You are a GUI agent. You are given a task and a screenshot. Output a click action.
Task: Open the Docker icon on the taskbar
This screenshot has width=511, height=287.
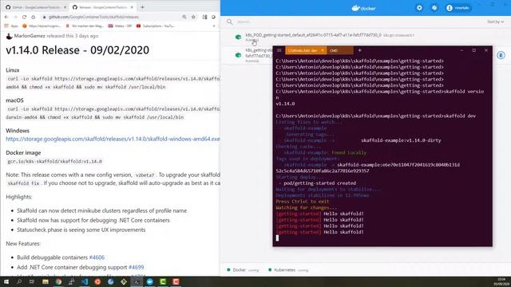[149, 281]
